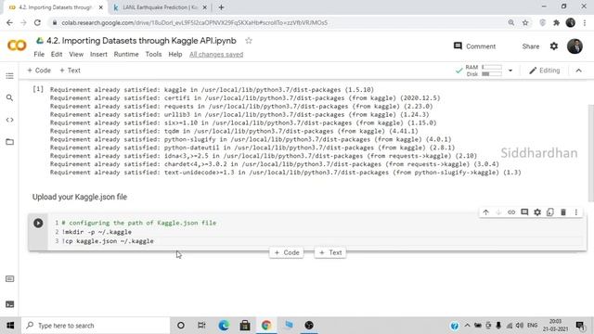The width and height of the screenshot is (594, 334).
Task: Open the Files folder sidebar icon
Action: click(x=10, y=142)
